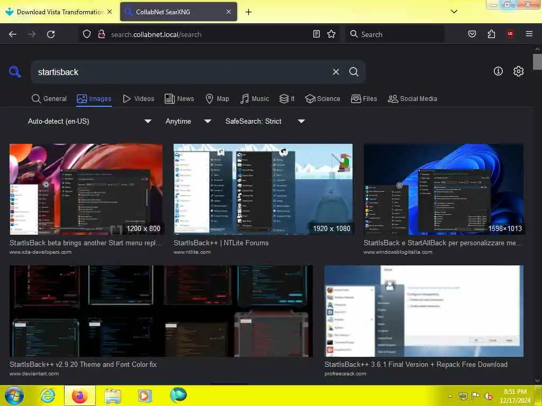
Task: Open the 1598×1013 windowsblogitalia thumbnail
Action: point(444,189)
